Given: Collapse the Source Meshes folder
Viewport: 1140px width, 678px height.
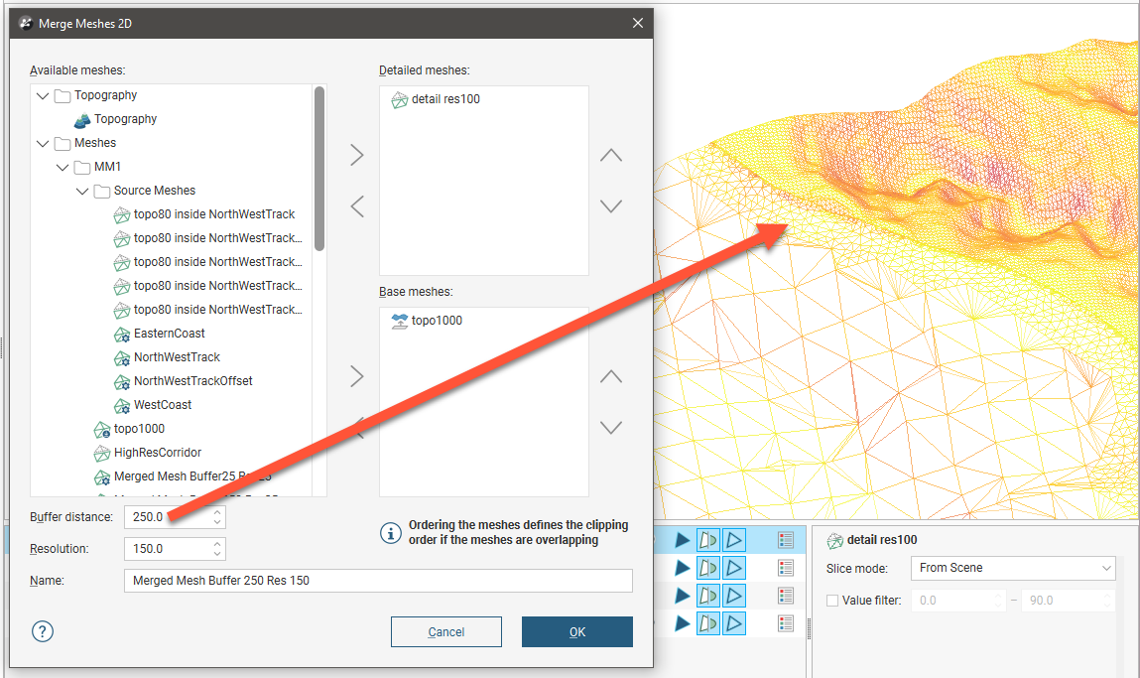Looking at the screenshot, I should coord(81,191).
